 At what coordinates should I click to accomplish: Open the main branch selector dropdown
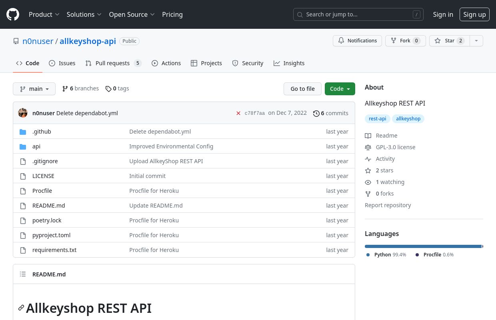[34, 89]
